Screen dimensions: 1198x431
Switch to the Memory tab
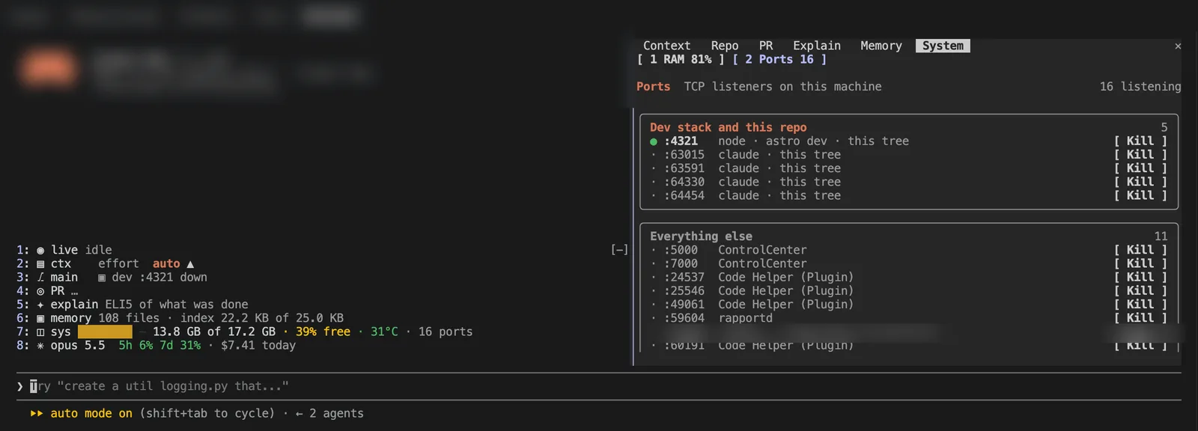coord(881,46)
